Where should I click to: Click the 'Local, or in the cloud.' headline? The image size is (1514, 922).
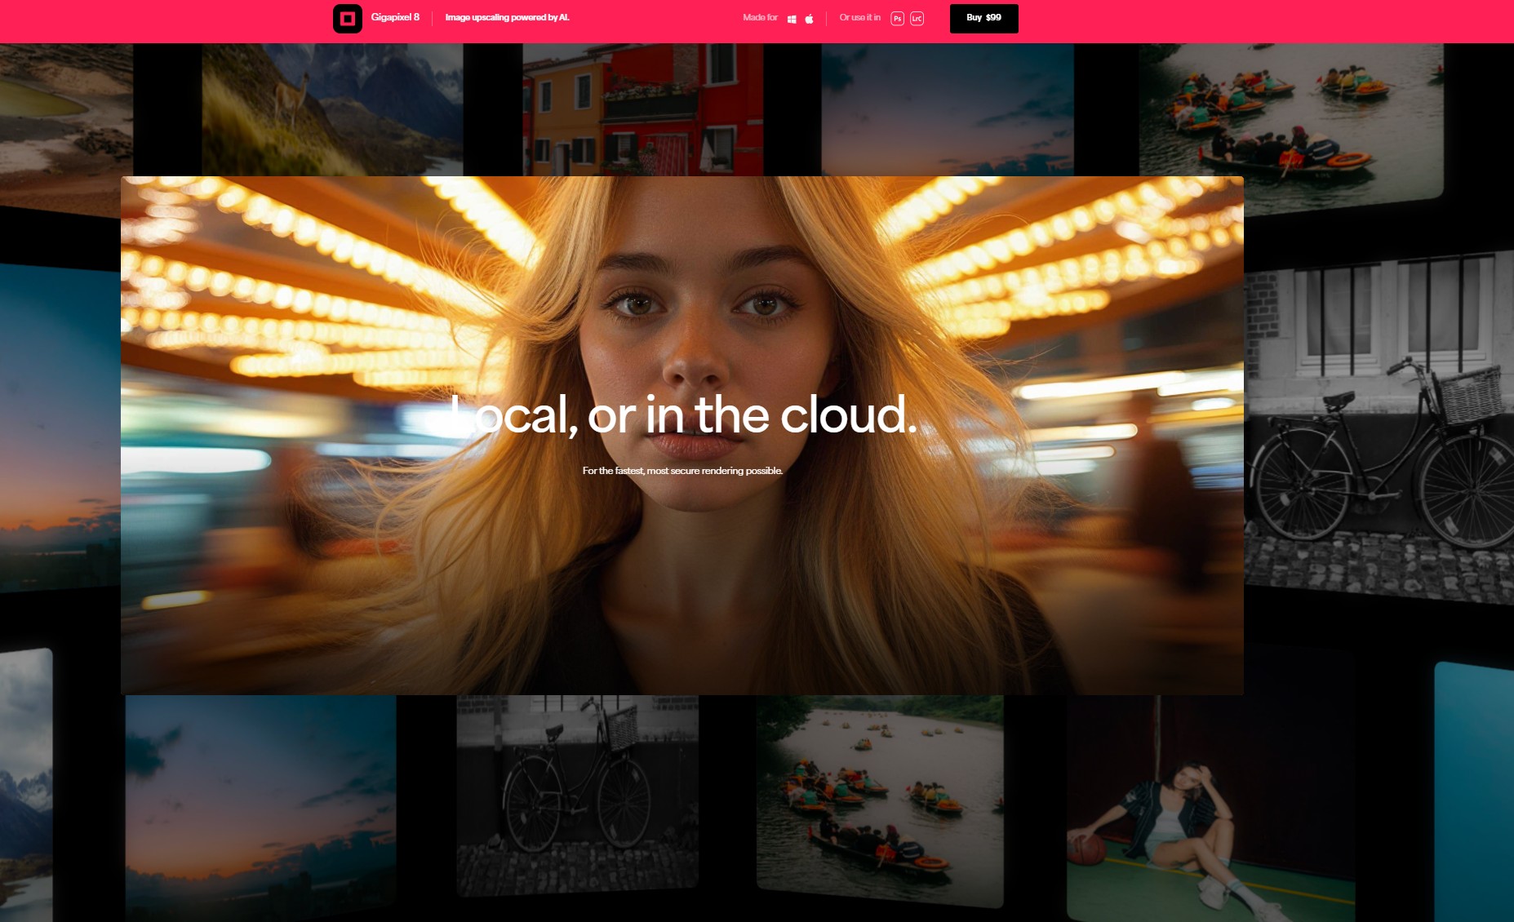tap(683, 415)
